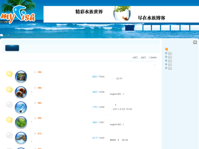Viewport: 199px width, 149px height.
Task: Click the yellow bubble beside the snails forum
Action: pos(10,90)
